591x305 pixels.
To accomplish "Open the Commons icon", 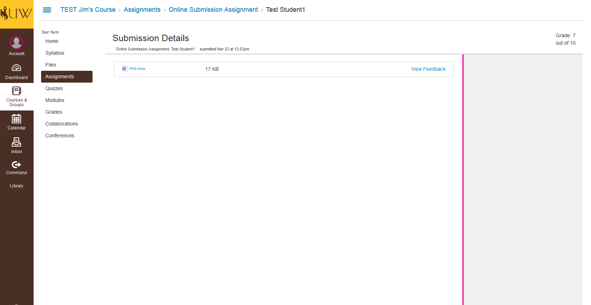I will click(x=16, y=164).
